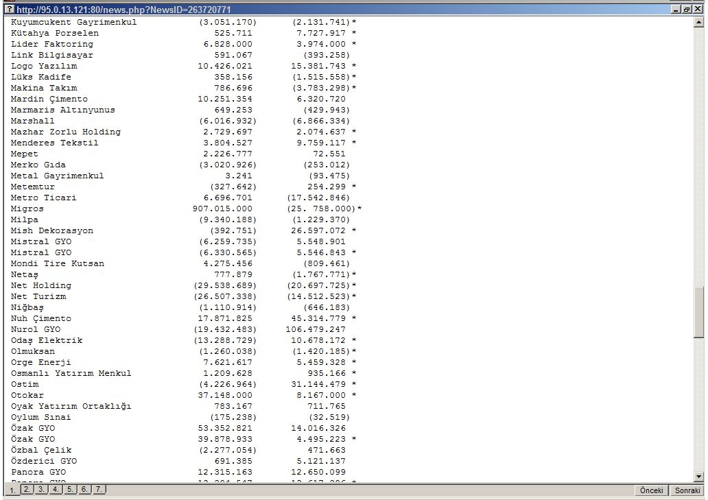Screen dimensions: 708x500
Task: Click the Oylum Sınai row name
Action: pyautogui.click(x=41, y=418)
